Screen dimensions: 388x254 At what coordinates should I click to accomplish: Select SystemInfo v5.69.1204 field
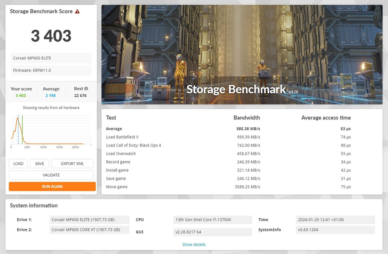pyautogui.click(x=335, y=230)
